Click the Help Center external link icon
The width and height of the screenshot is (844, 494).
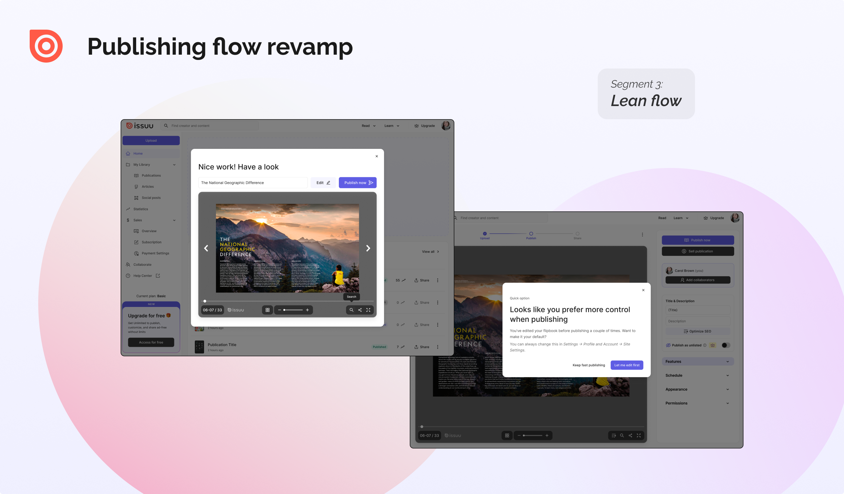point(158,276)
